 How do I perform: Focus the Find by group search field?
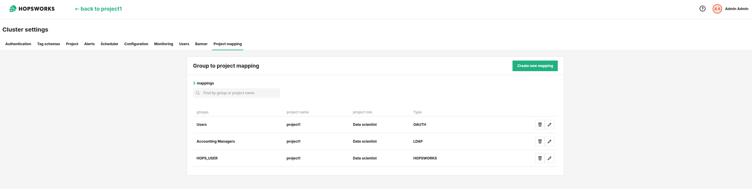click(x=240, y=93)
